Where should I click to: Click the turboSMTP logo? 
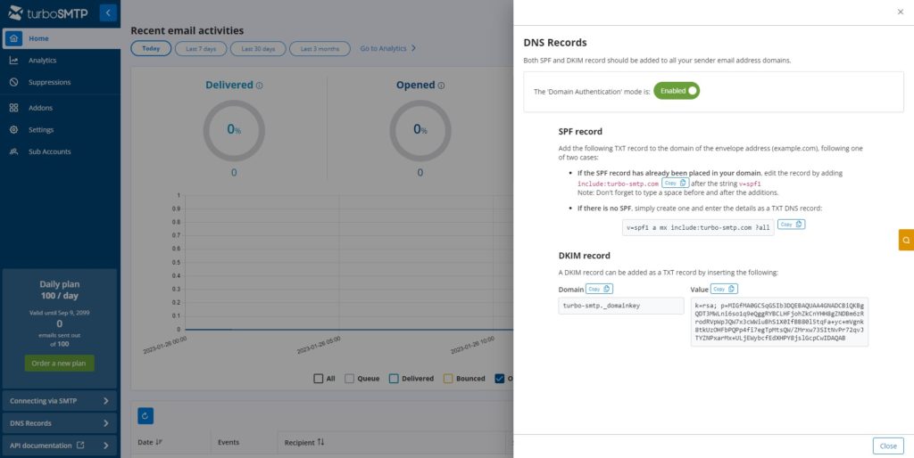tap(48, 12)
